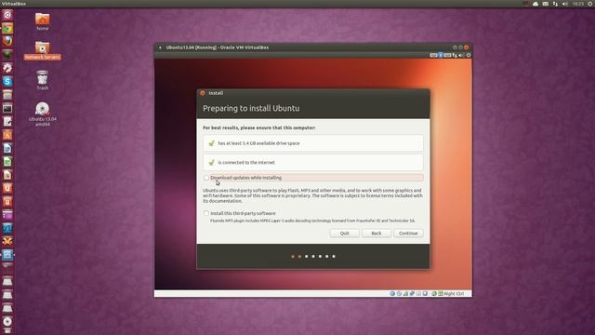Open Network Servers desktop icon

(x=43, y=50)
